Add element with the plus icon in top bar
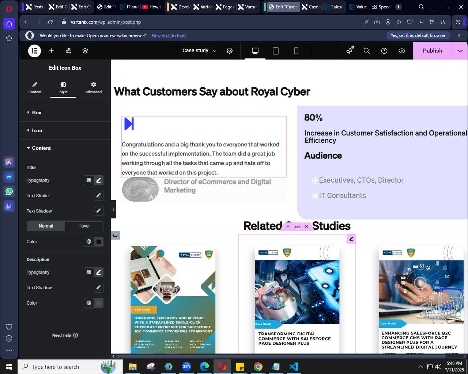The width and height of the screenshot is (468, 374). coord(52,51)
